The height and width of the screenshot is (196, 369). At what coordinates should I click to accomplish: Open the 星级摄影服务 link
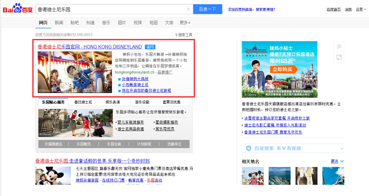click(x=167, y=122)
